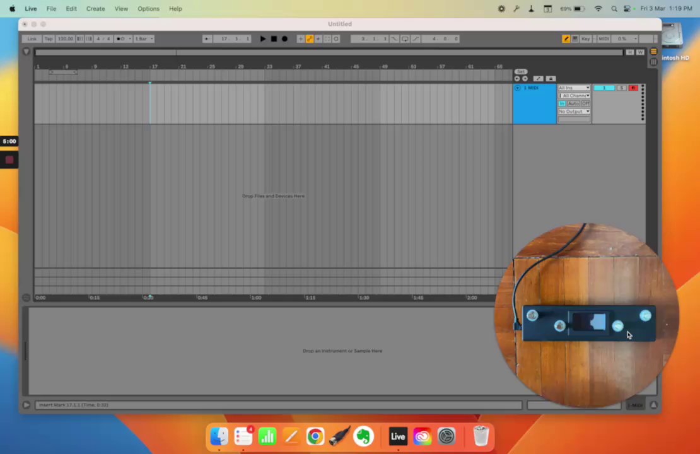Open the All Channels input channel dropdown
The height and width of the screenshot is (454, 700).
574,96
